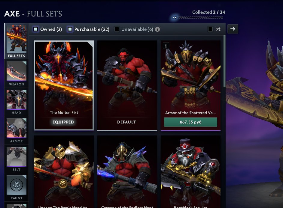Select the Default set card
The width and height of the screenshot is (283, 208).
(x=127, y=85)
